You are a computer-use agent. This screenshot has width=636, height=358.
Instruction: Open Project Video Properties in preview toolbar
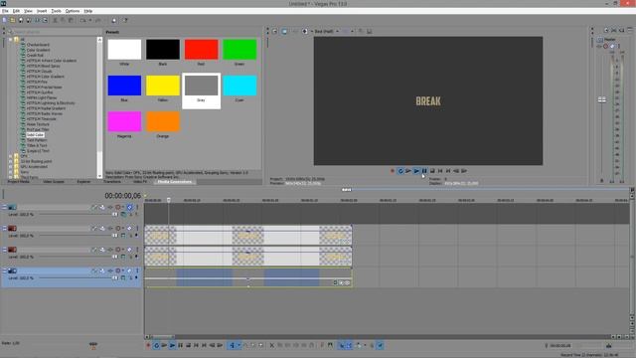pyautogui.click(x=275, y=31)
